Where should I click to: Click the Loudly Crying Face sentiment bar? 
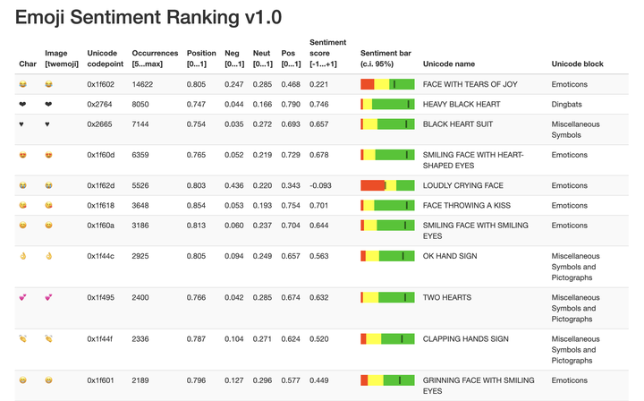[x=387, y=185]
